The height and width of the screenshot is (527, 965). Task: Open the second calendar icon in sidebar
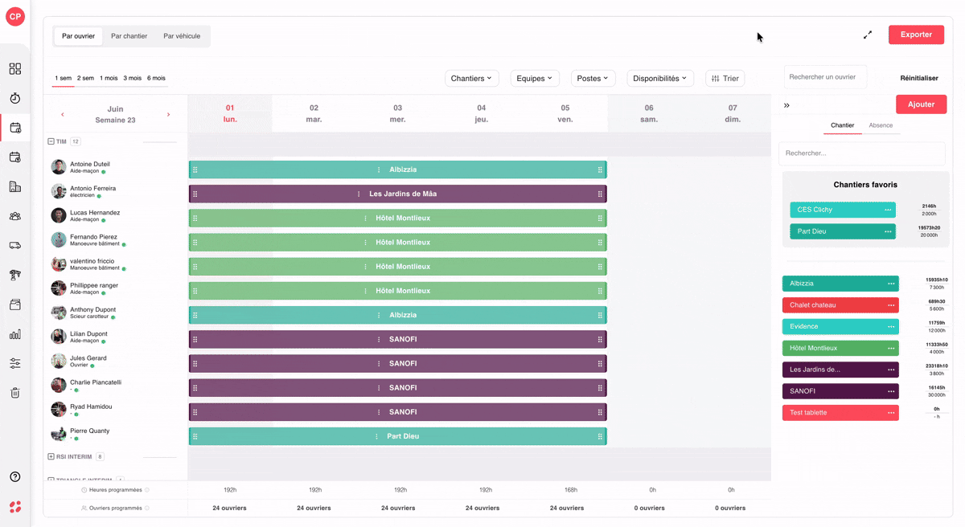(x=15, y=157)
